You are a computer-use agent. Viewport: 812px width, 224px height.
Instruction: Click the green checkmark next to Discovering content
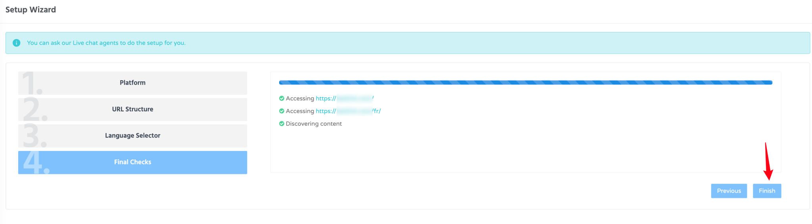pyautogui.click(x=282, y=124)
